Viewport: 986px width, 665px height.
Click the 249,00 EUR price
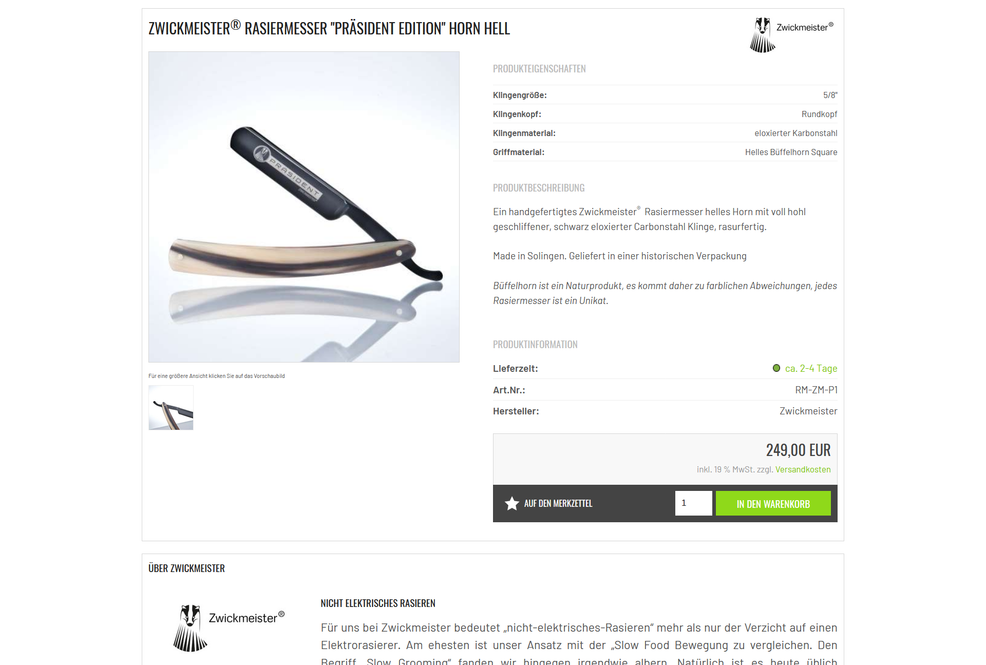(798, 450)
